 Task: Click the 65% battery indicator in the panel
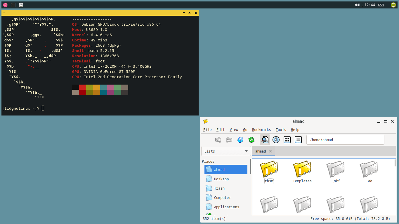pyautogui.click(x=381, y=5)
